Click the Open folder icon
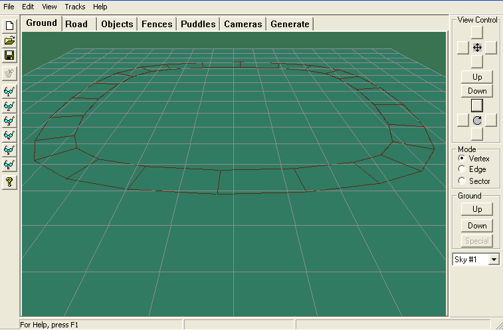The height and width of the screenshot is (330, 503). pyautogui.click(x=9, y=41)
